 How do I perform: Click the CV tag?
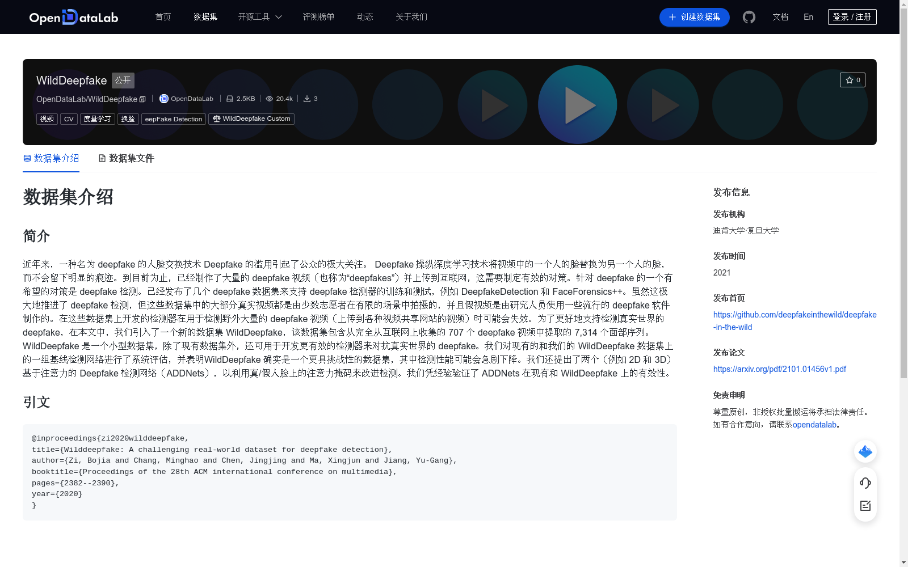click(x=69, y=119)
